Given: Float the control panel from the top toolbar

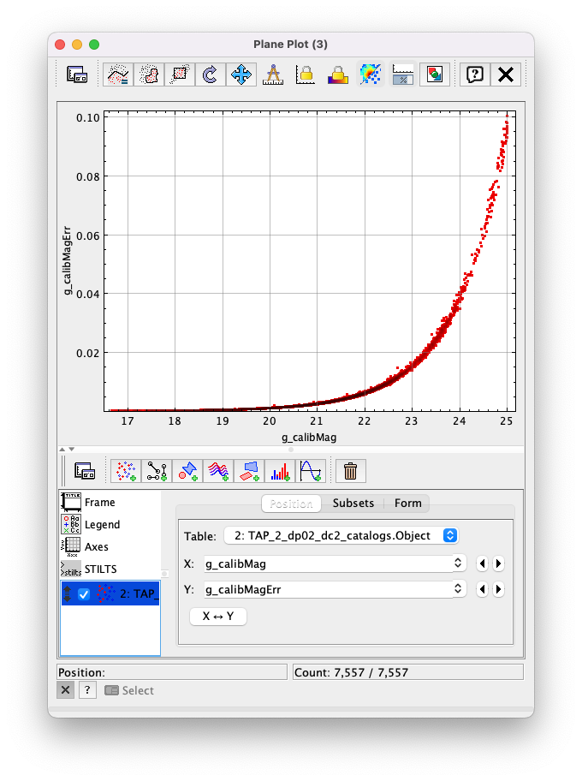Looking at the screenshot, I should click(77, 75).
